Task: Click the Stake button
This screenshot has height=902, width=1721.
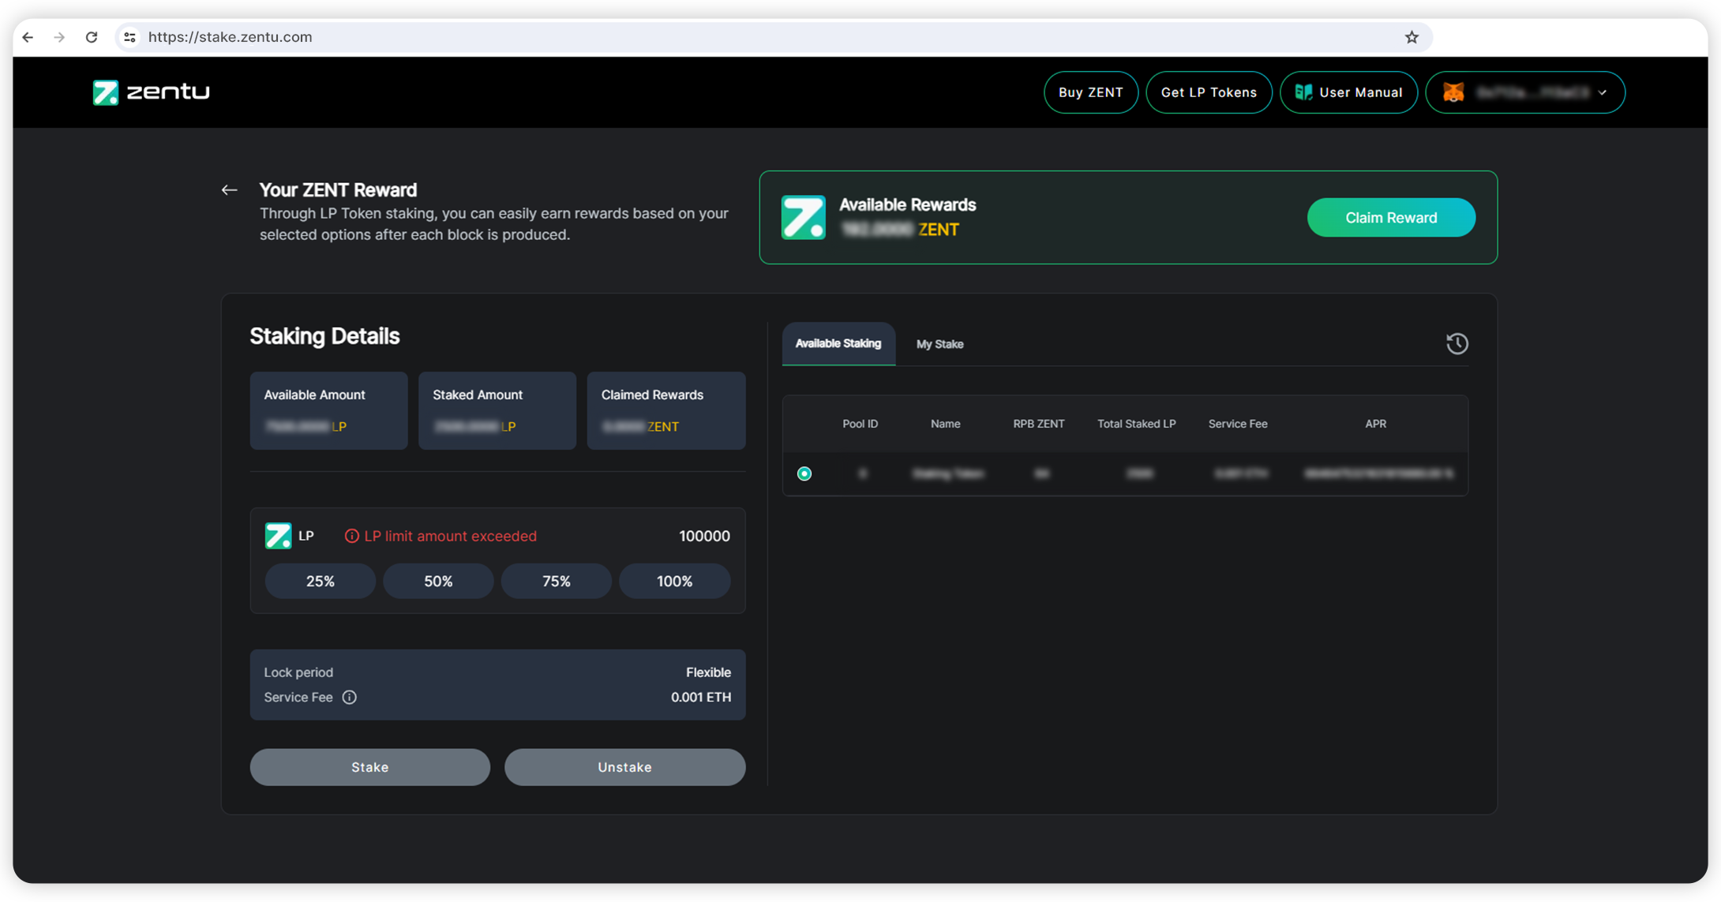Action: click(369, 767)
